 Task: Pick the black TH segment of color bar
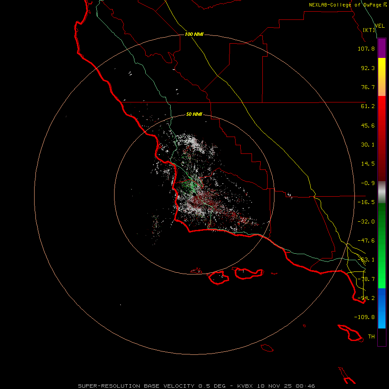(382, 337)
